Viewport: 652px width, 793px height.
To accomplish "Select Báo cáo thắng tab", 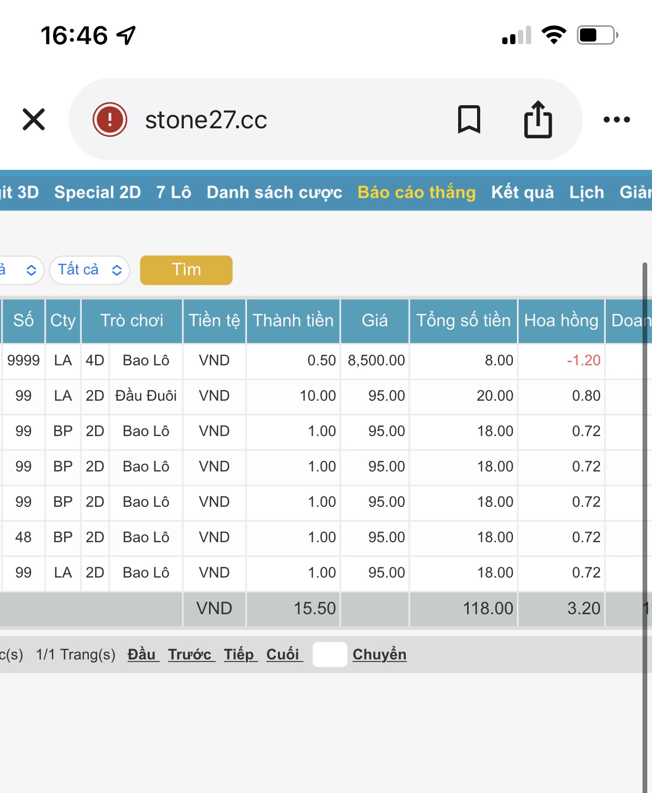I will 417,192.
